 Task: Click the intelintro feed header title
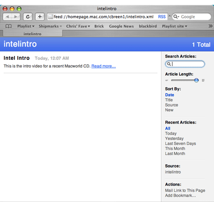point(20,44)
